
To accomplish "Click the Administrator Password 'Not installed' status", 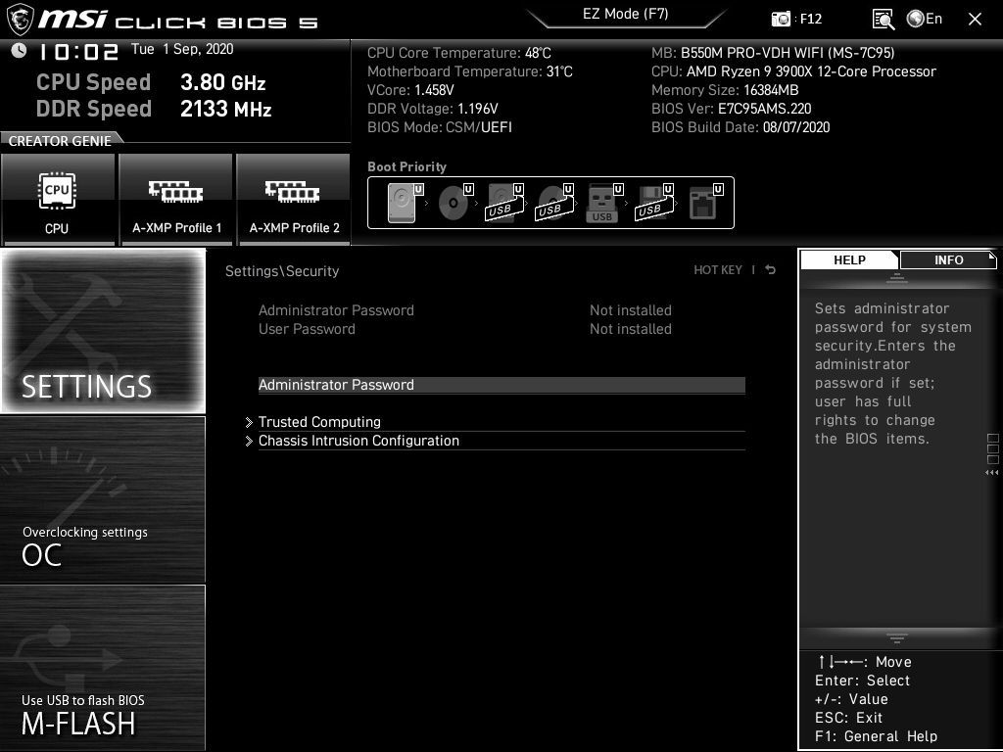I will click(x=631, y=310).
